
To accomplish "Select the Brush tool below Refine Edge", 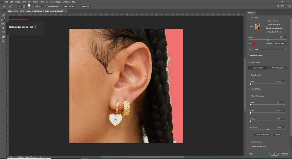I will coord(3,24).
